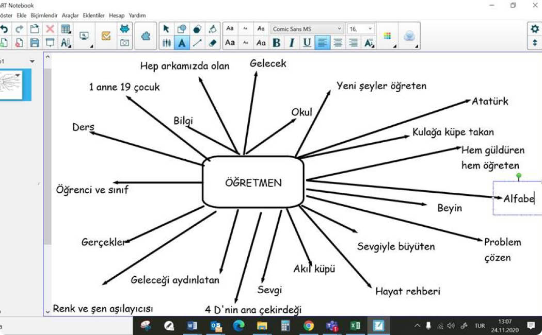Toggle italic text formatting
This screenshot has height=335, width=542.
(x=292, y=43)
